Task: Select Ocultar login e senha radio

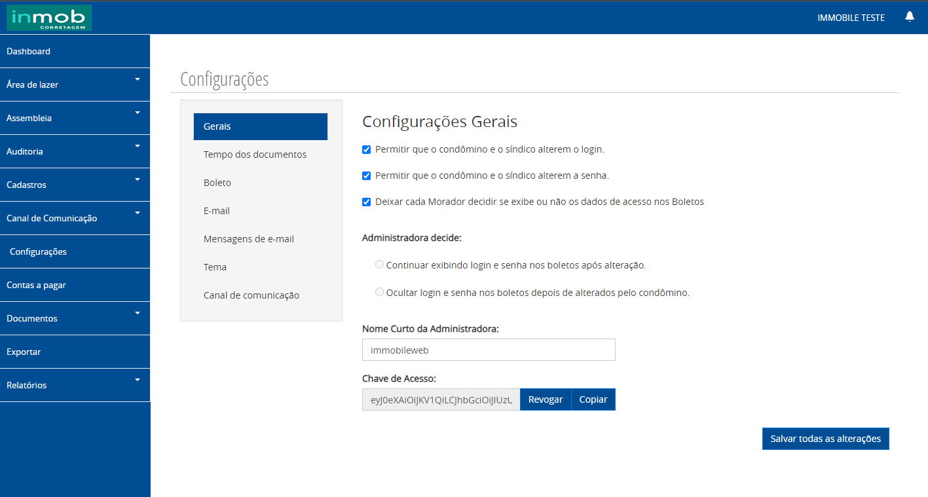Action: (379, 292)
